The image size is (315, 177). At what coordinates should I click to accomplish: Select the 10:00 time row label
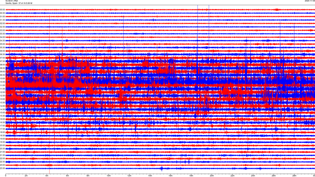click(2, 78)
